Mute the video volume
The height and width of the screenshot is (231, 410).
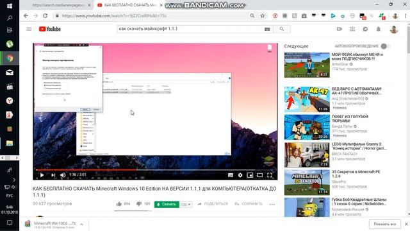coord(63,175)
